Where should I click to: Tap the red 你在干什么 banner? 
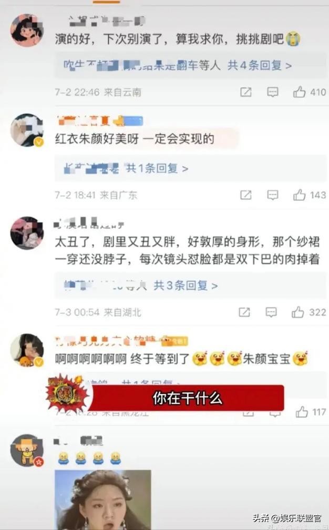(187, 398)
